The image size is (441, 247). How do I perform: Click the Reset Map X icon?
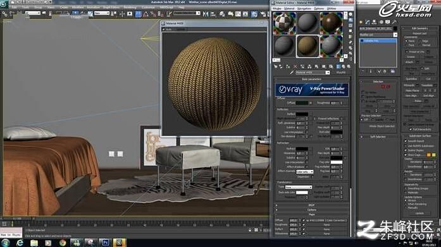tap(295, 66)
